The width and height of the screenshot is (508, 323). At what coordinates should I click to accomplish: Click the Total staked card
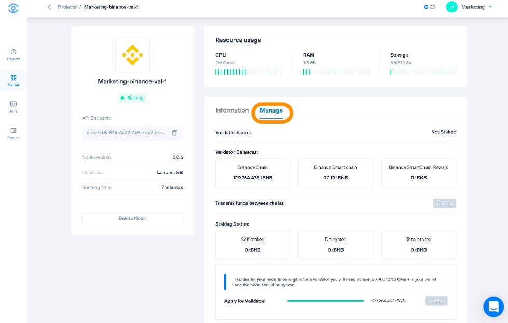tap(419, 245)
